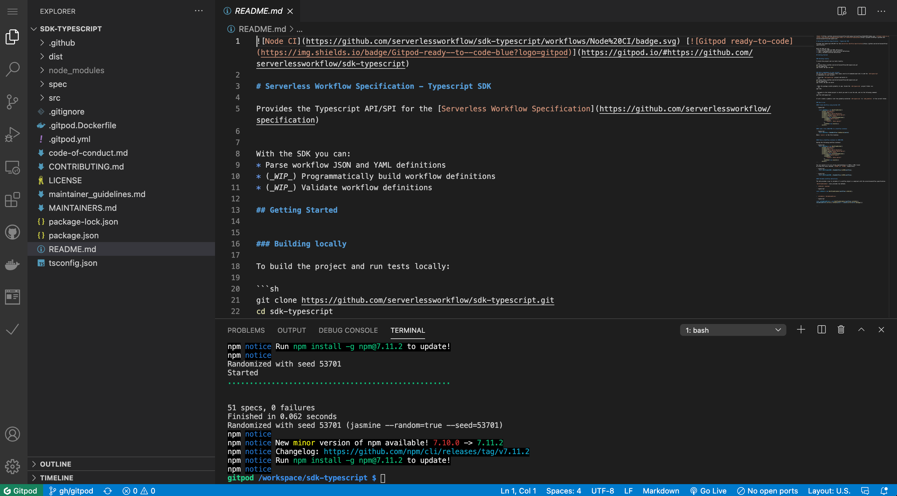Click the LF end-of-line indicator

click(x=628, y=491)
